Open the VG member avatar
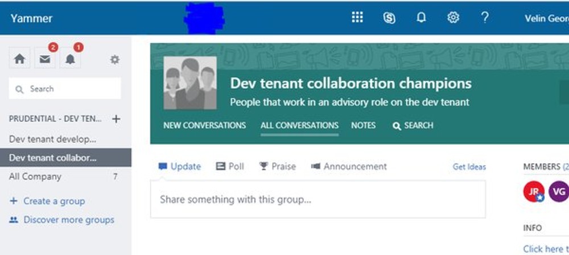 559,191
